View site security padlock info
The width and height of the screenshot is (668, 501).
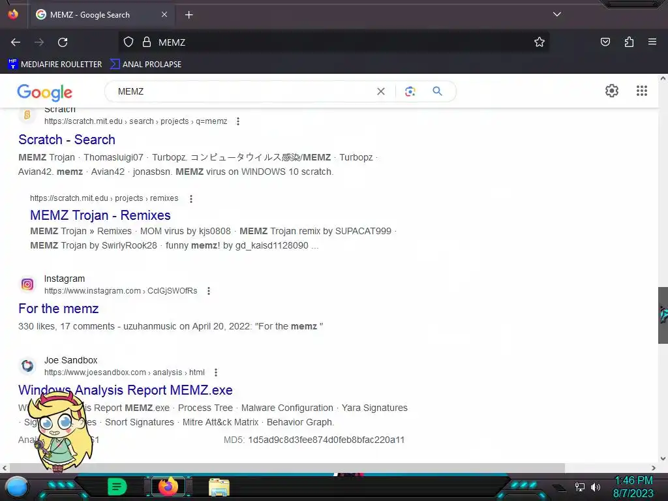coord(147,42)
